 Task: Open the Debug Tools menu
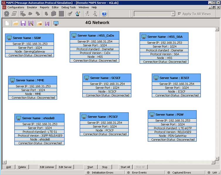pyautogui.click(x=69, y=7)
